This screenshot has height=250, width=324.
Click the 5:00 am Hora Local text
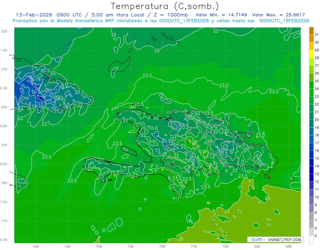[x=118, y=15]
